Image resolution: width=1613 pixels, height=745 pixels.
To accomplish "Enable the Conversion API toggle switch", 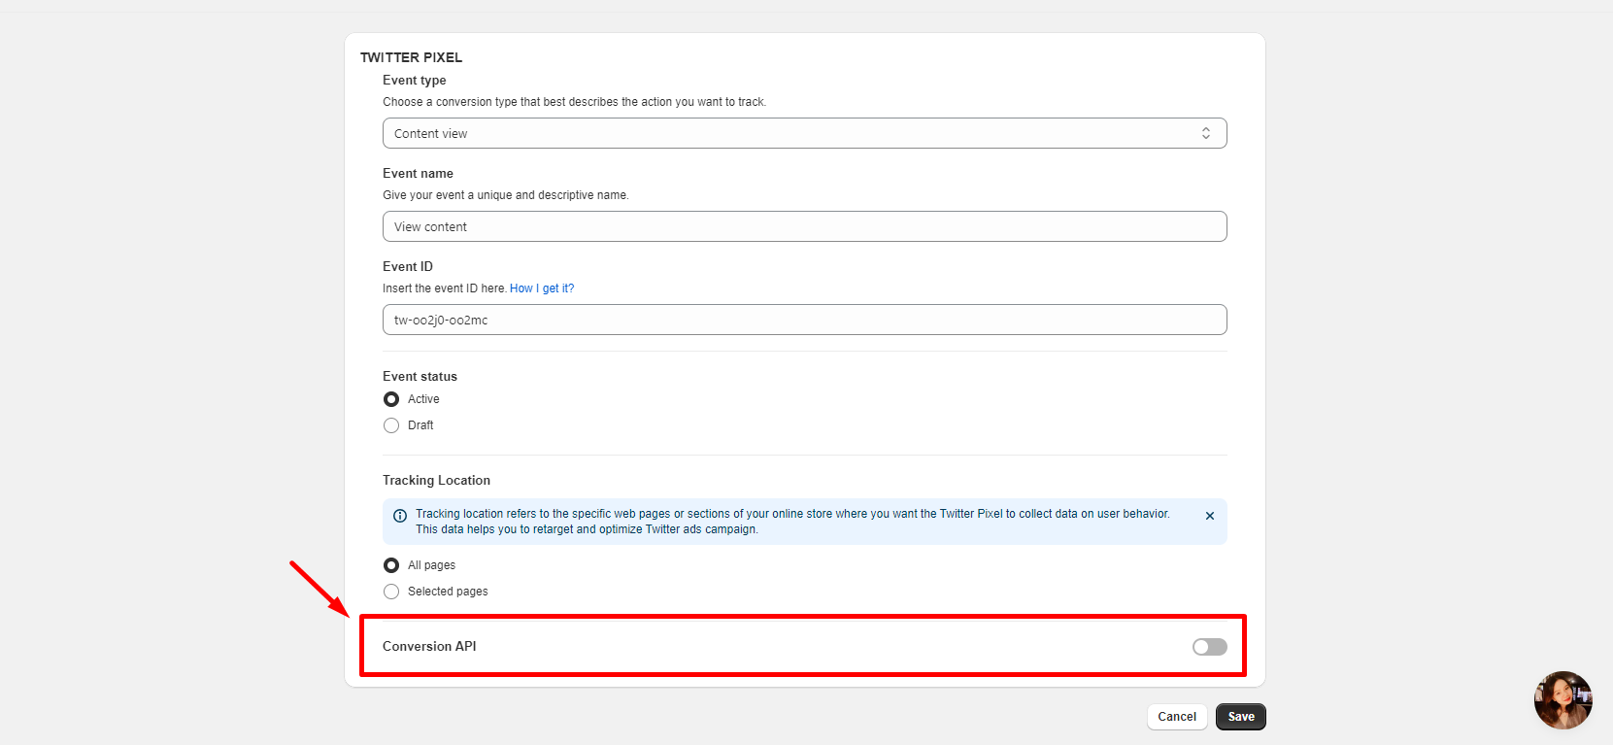I will tap(1209, 647).
